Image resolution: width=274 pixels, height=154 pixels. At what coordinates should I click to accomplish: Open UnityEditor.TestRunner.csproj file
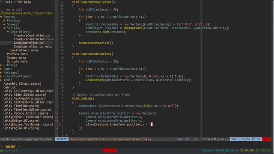28,117
